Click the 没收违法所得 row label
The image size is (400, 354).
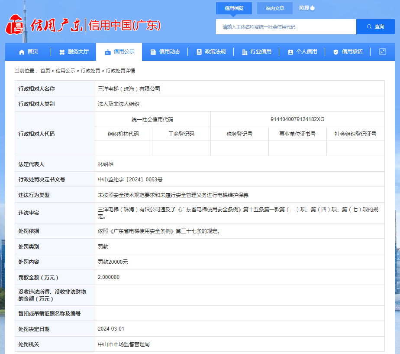tap(52, 295)
